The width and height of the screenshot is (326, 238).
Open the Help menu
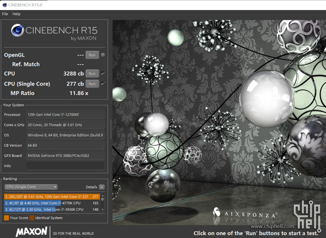tap(16, 14)
